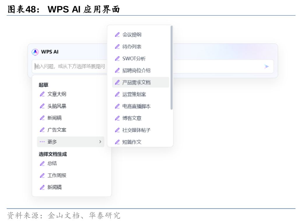The height and width of the screenshot is (223, 302).
Task: Click pen icon beside 运营策划案
Action: pos(117,94)
